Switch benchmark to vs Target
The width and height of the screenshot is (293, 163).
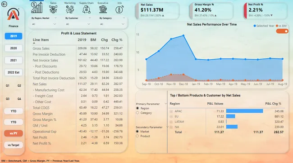[x=14, y=145]
